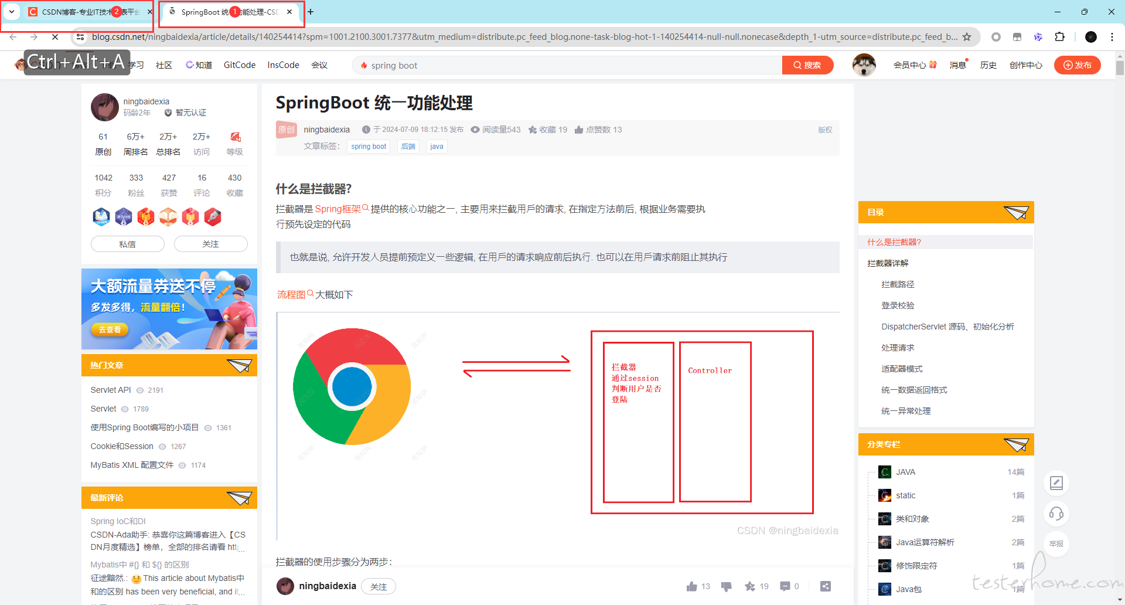This screenshot has height=605, width=1125.
Task: Click the 后端 article tag
Action: pos(408,147)
